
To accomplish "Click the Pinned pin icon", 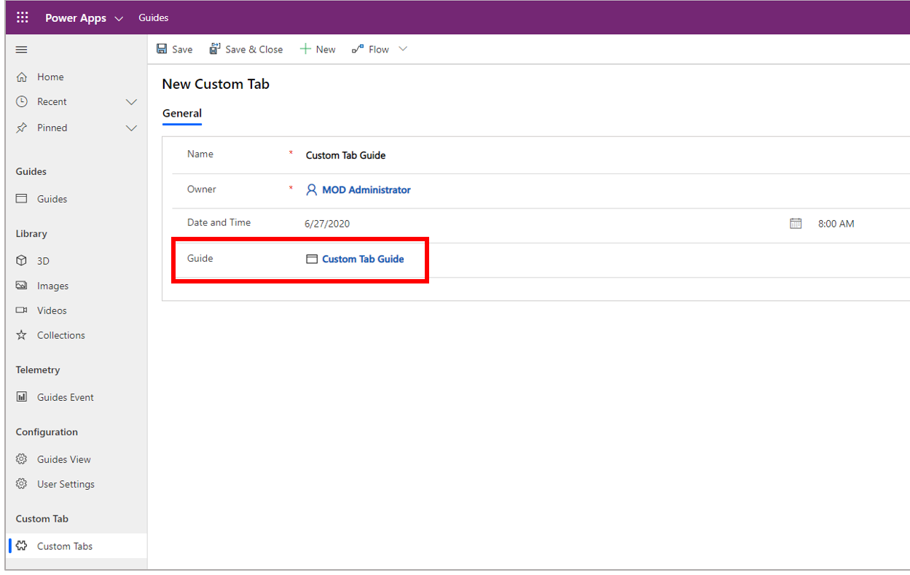I will pyautogui.click(x=22, y=128).
